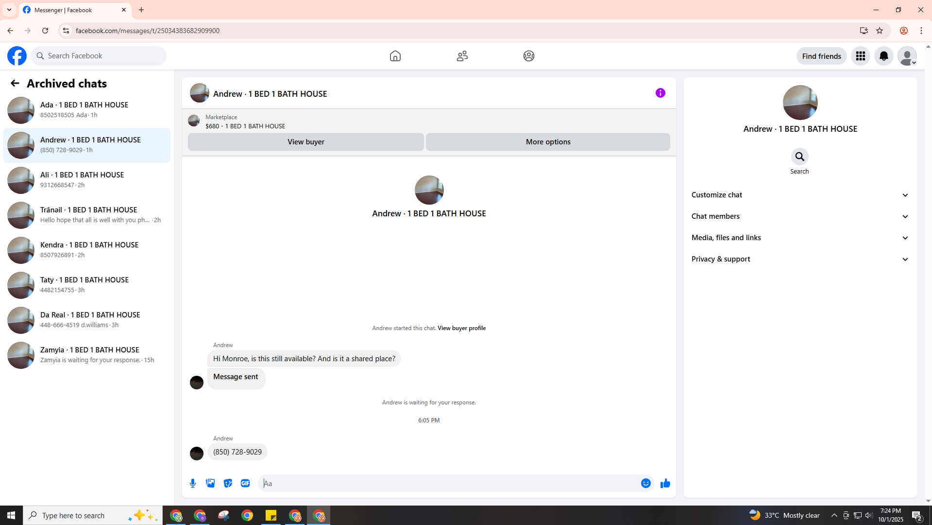Image resolution: width=932 pixels, height=525 pixels.
Task: Open the Facebook logo home link
Action: click(17, 56)
